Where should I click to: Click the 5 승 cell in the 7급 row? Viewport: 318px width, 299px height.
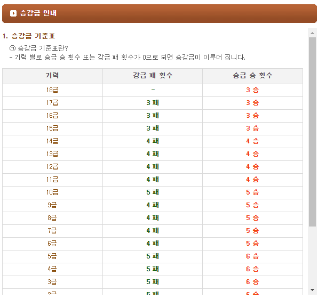pos(252,231)
